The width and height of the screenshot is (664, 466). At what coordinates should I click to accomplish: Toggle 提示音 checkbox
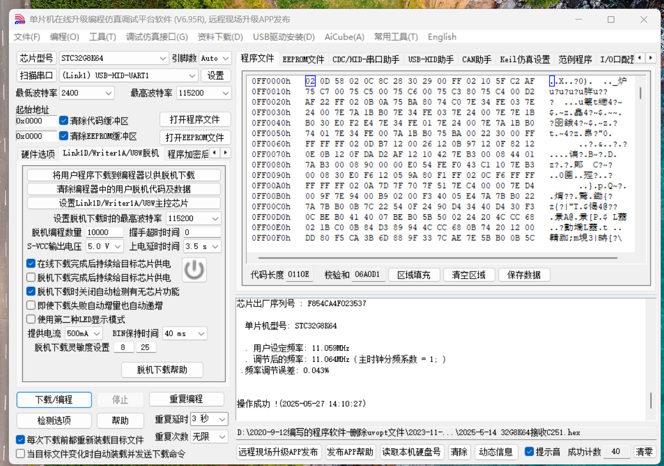pyautogui.click(x=529, y=452)
